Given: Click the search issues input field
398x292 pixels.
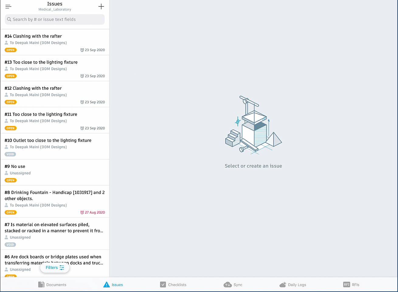Looking at the screenshot, I should [x=55, y=19].
